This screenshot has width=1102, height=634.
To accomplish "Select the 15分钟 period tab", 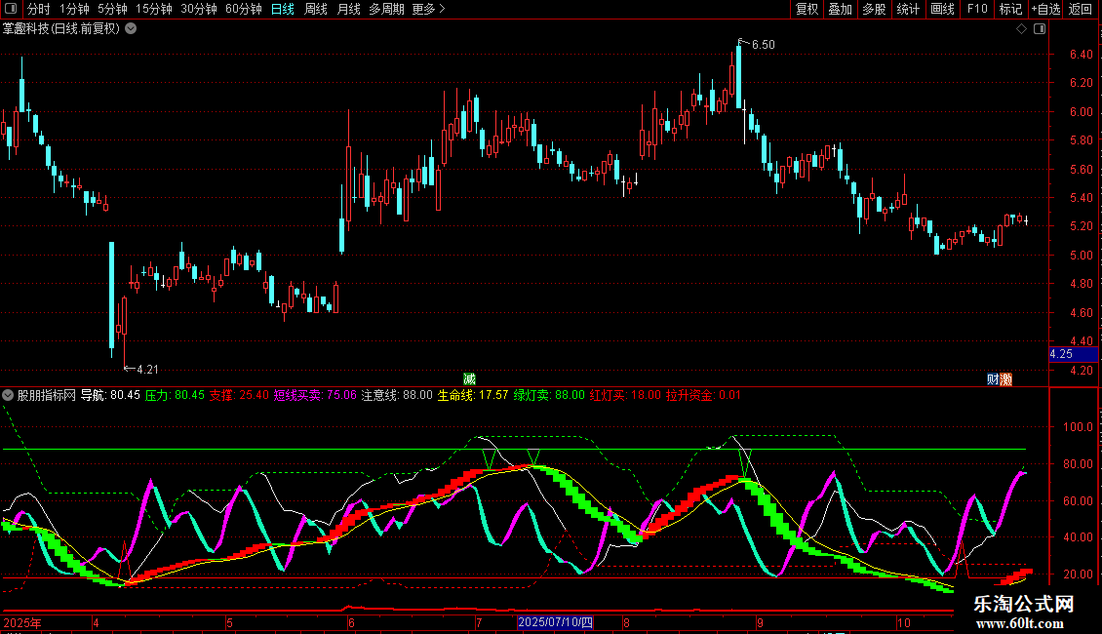I will [x=154, y=9].
